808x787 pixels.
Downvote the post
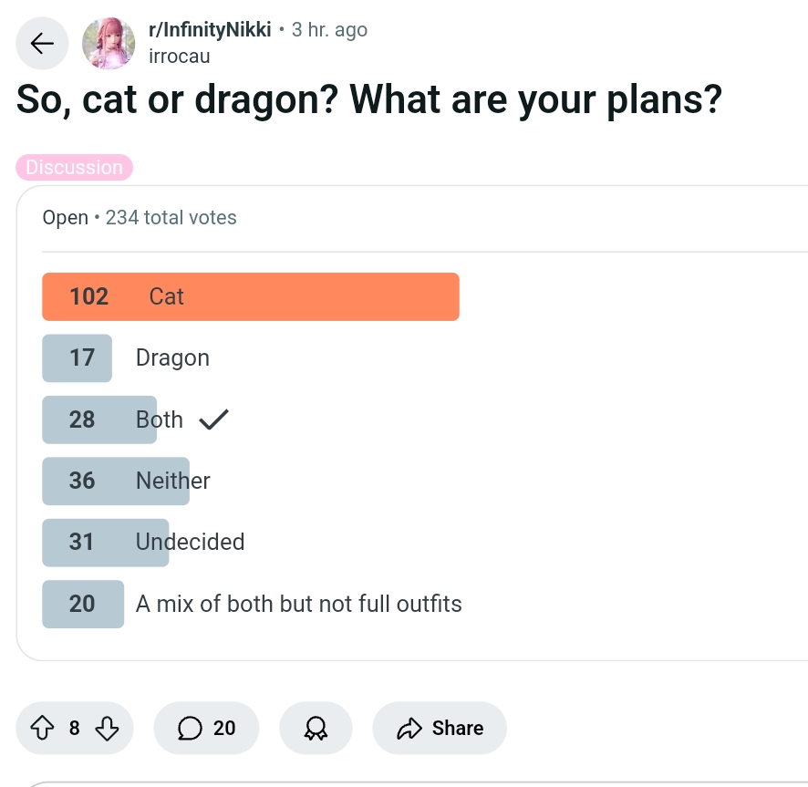click(107, 728)
